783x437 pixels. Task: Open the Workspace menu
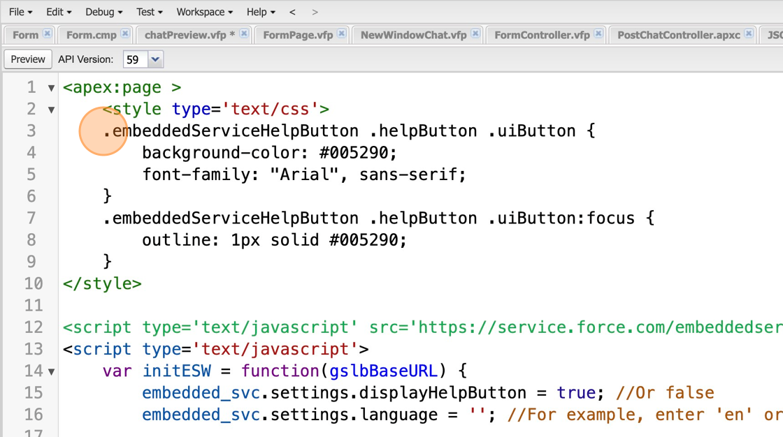(x=204, y=12)
